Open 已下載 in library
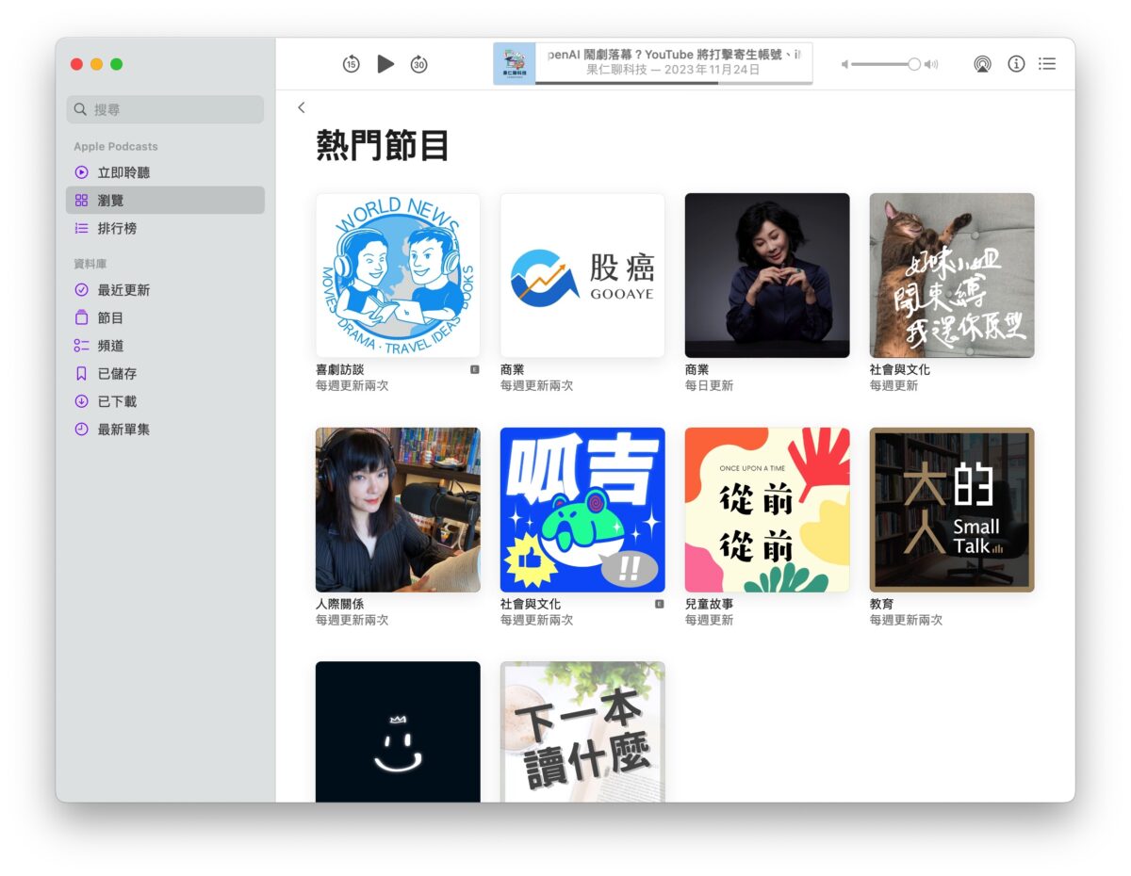The width and height of the screenshot is (1131, 876). click(165, 401)
